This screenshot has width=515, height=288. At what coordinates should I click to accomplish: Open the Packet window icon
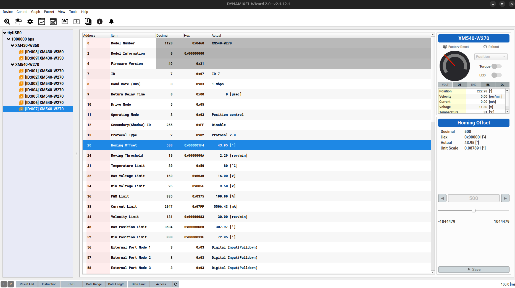[x=53, y=22]
